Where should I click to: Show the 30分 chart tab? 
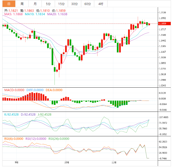coord(74,4)
